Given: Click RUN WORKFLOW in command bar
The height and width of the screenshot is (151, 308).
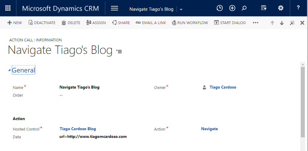Looking at the screenshot, I should (190, 23).
